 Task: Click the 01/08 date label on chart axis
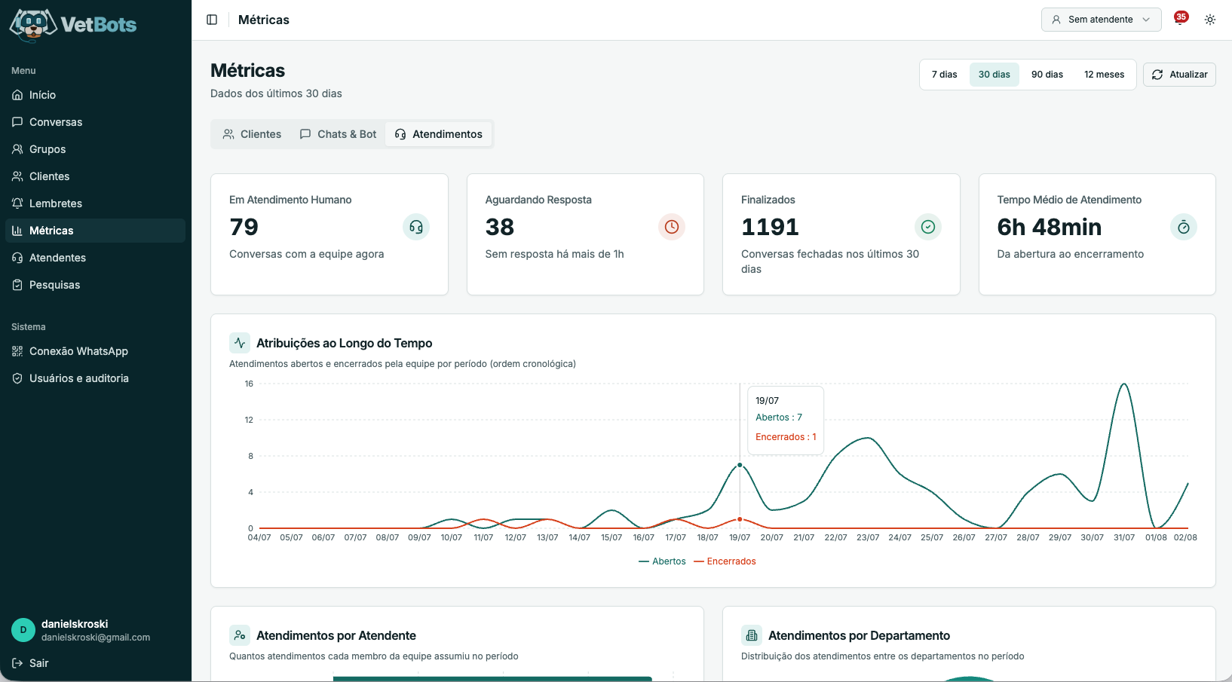tap(1156, 537)
